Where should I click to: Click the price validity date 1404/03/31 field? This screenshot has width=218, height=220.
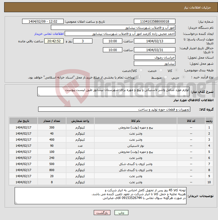coord(155,50)
